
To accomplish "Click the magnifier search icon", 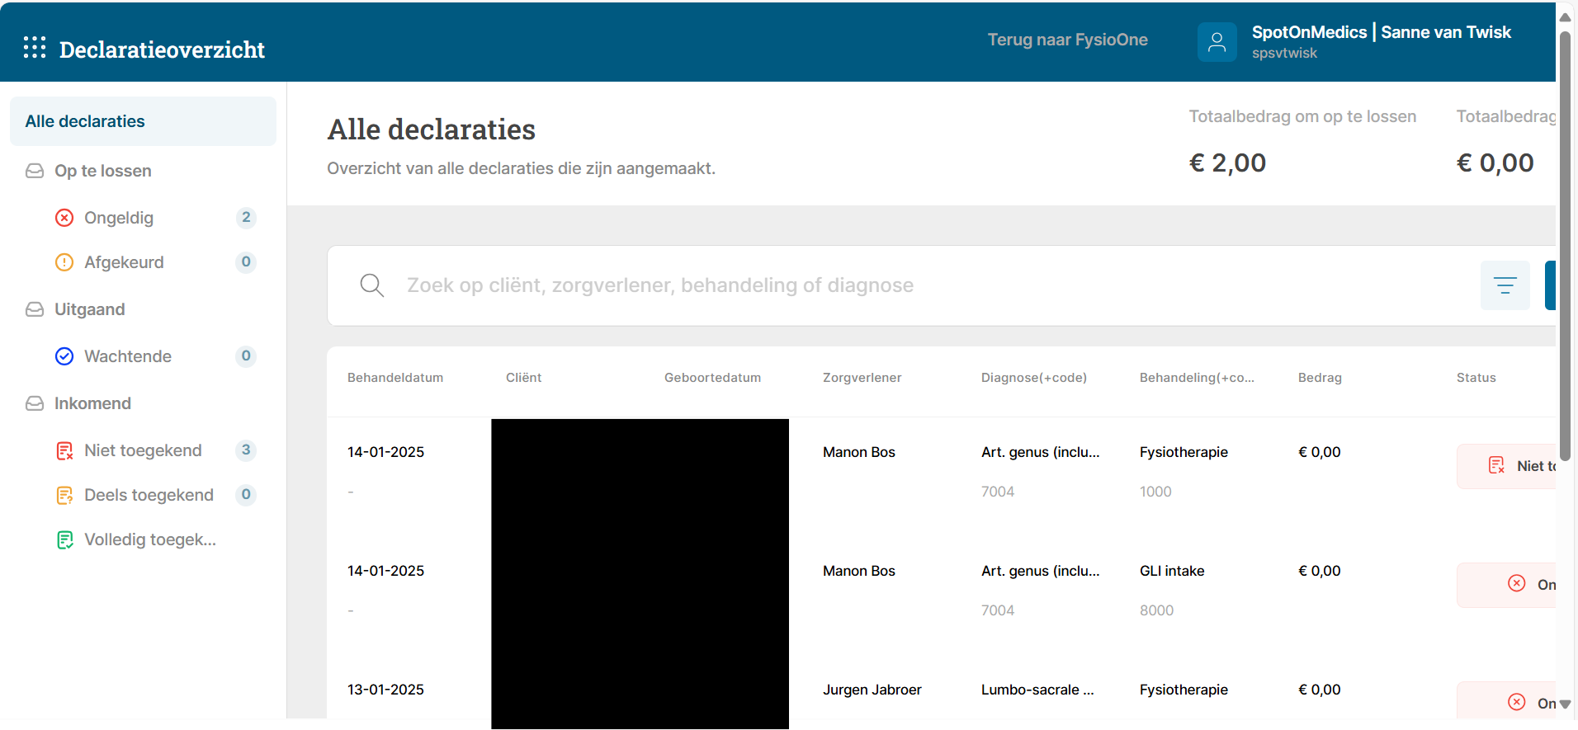I will tap(372, 285).
